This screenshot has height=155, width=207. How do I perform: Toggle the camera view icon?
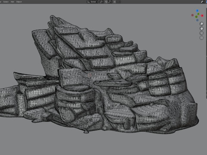tap(201, 33)
